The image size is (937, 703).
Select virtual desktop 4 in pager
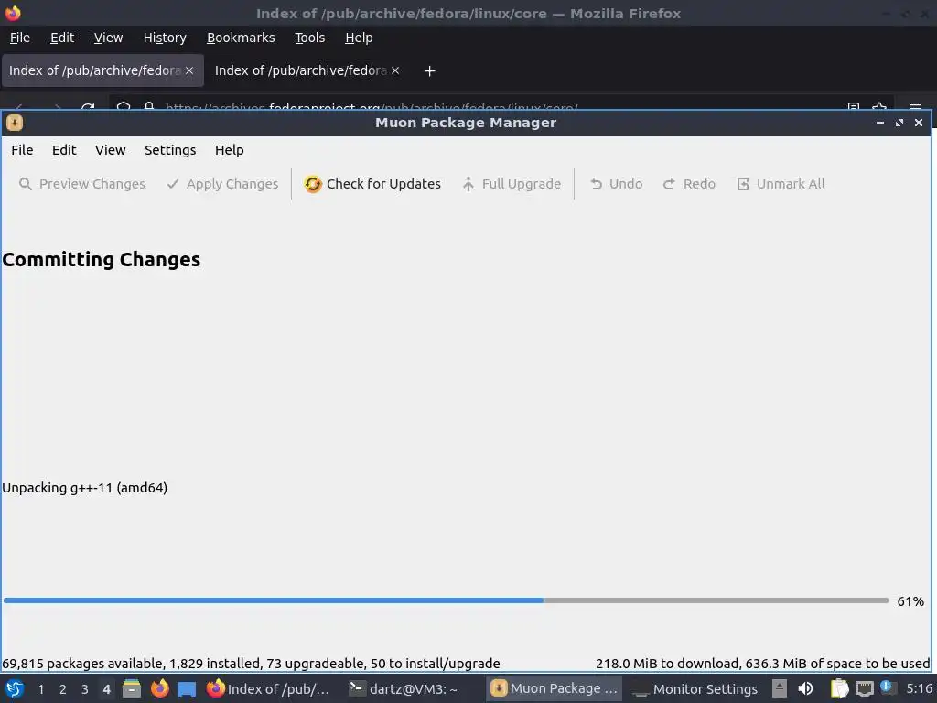106,689
